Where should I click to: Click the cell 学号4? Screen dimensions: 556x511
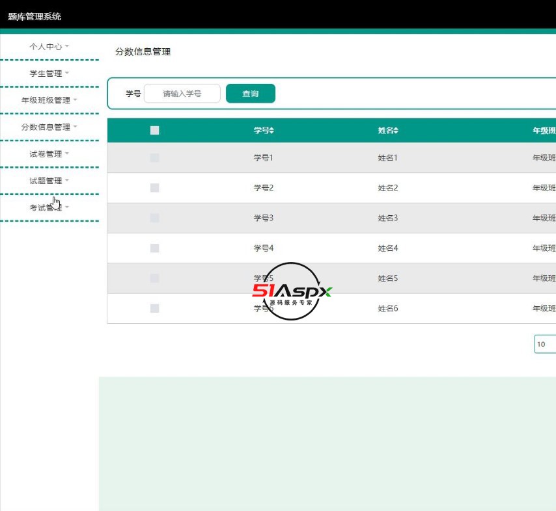[x=264, y=248]
